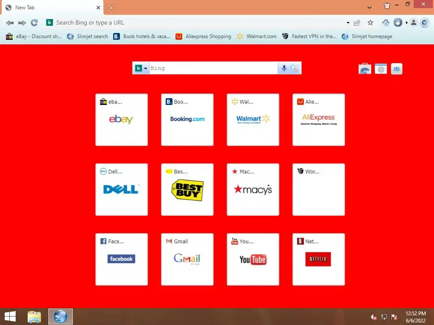434x325 pixels.
Task: Open eBay - Discount sh... bookmark
Action: point(33,36)
